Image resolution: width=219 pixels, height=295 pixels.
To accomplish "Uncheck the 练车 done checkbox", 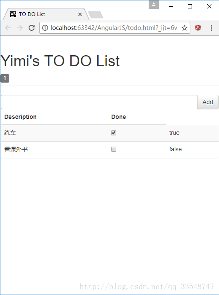I will tap(114, 133).
